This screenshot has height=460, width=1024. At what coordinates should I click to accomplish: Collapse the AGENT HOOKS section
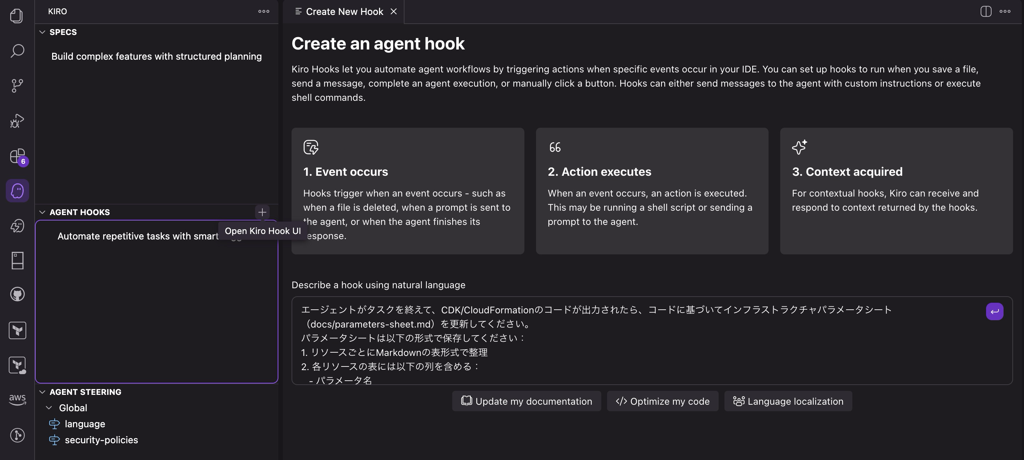click(43, 212)
